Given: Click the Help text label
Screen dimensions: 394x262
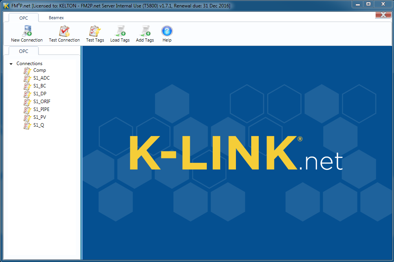Looking at the screenshot, I should click(167, 40).
